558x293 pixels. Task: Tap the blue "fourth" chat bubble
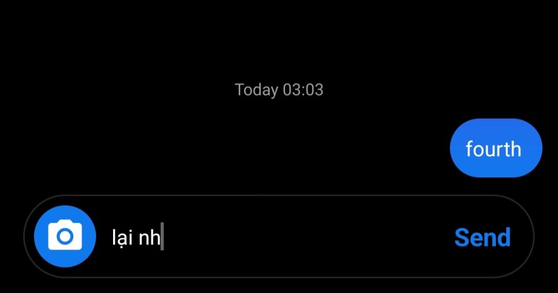495,148
